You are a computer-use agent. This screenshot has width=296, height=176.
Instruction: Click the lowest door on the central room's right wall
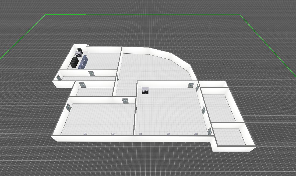[209, 131]
